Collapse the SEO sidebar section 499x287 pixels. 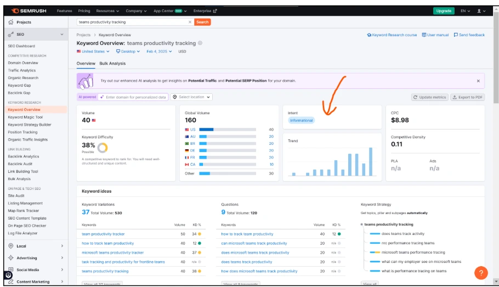pyautogui.click(x=62, y=35)
